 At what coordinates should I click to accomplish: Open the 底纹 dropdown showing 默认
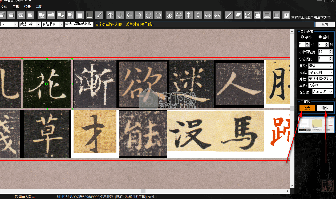pos(321,66)
